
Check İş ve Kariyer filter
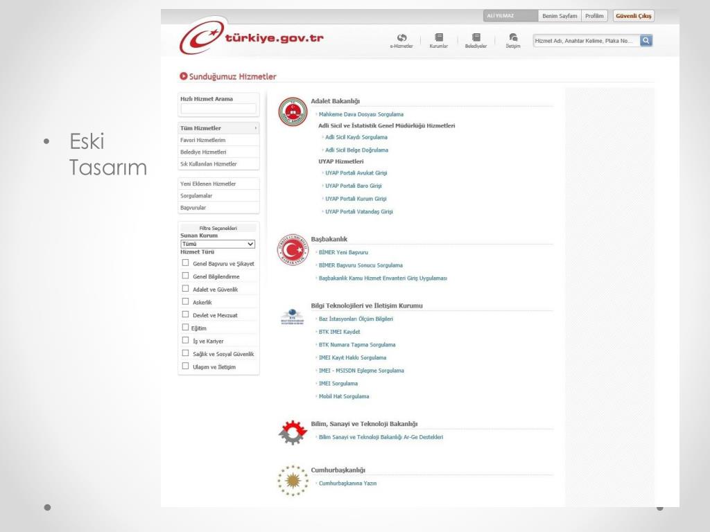(185, 340)
